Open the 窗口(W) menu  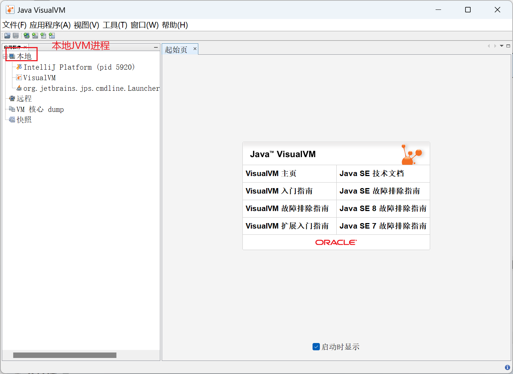(x=145, y=25)
